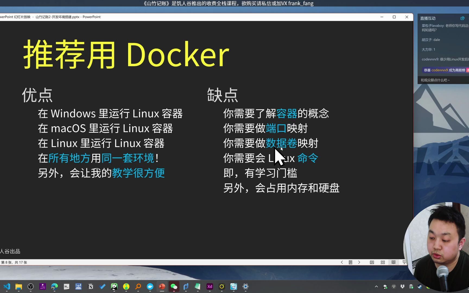Open Notion from taskbar
Image resolution: width=469 pixels, height=293 pixels.
[x=90, y=286]
